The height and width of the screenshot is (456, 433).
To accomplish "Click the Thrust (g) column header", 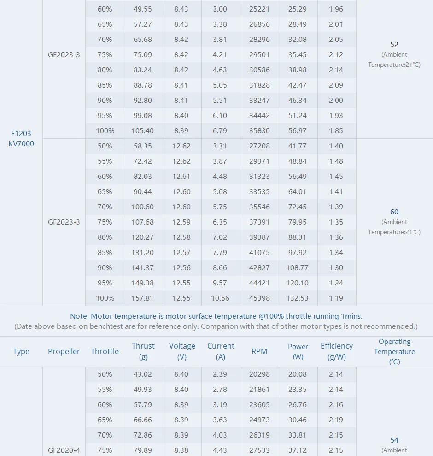I will [143, 351].
